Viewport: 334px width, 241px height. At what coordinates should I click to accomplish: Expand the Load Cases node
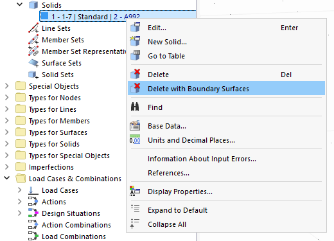[20, 190]
